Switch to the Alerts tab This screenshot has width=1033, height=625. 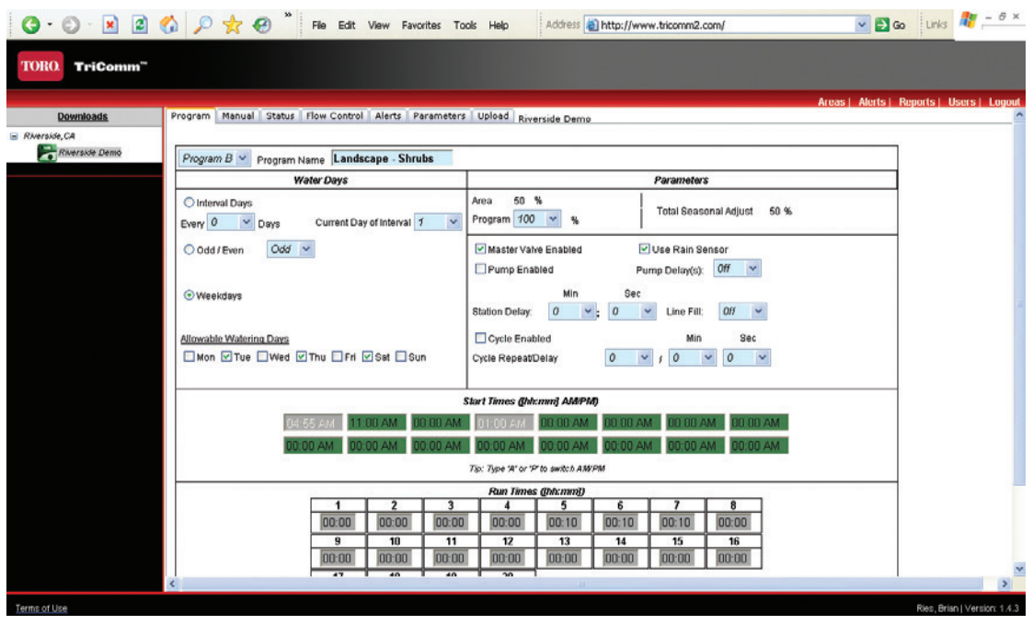coord(388,116)
